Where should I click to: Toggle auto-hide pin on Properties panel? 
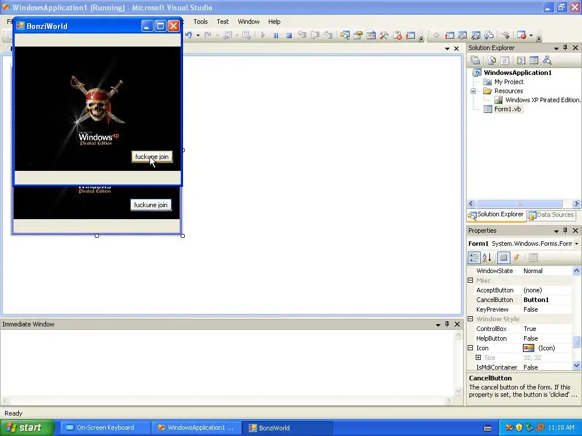coord(566,230)
